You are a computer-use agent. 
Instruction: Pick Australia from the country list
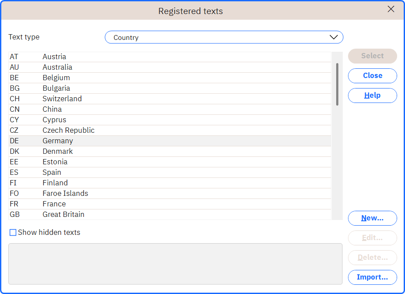170,67
